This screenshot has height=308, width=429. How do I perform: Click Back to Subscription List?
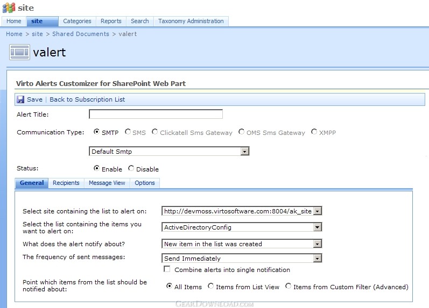click(x=87, y=99)
